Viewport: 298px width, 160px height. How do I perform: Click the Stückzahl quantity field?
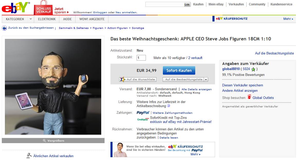click(x=141, y=58)
